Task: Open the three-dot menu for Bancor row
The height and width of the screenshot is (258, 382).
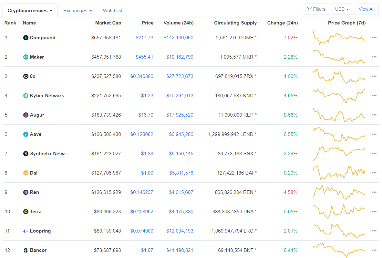Action: click(374, 250)
